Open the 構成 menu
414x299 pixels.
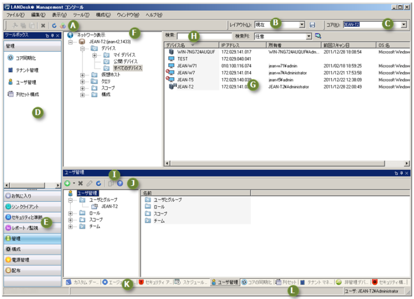103,15
